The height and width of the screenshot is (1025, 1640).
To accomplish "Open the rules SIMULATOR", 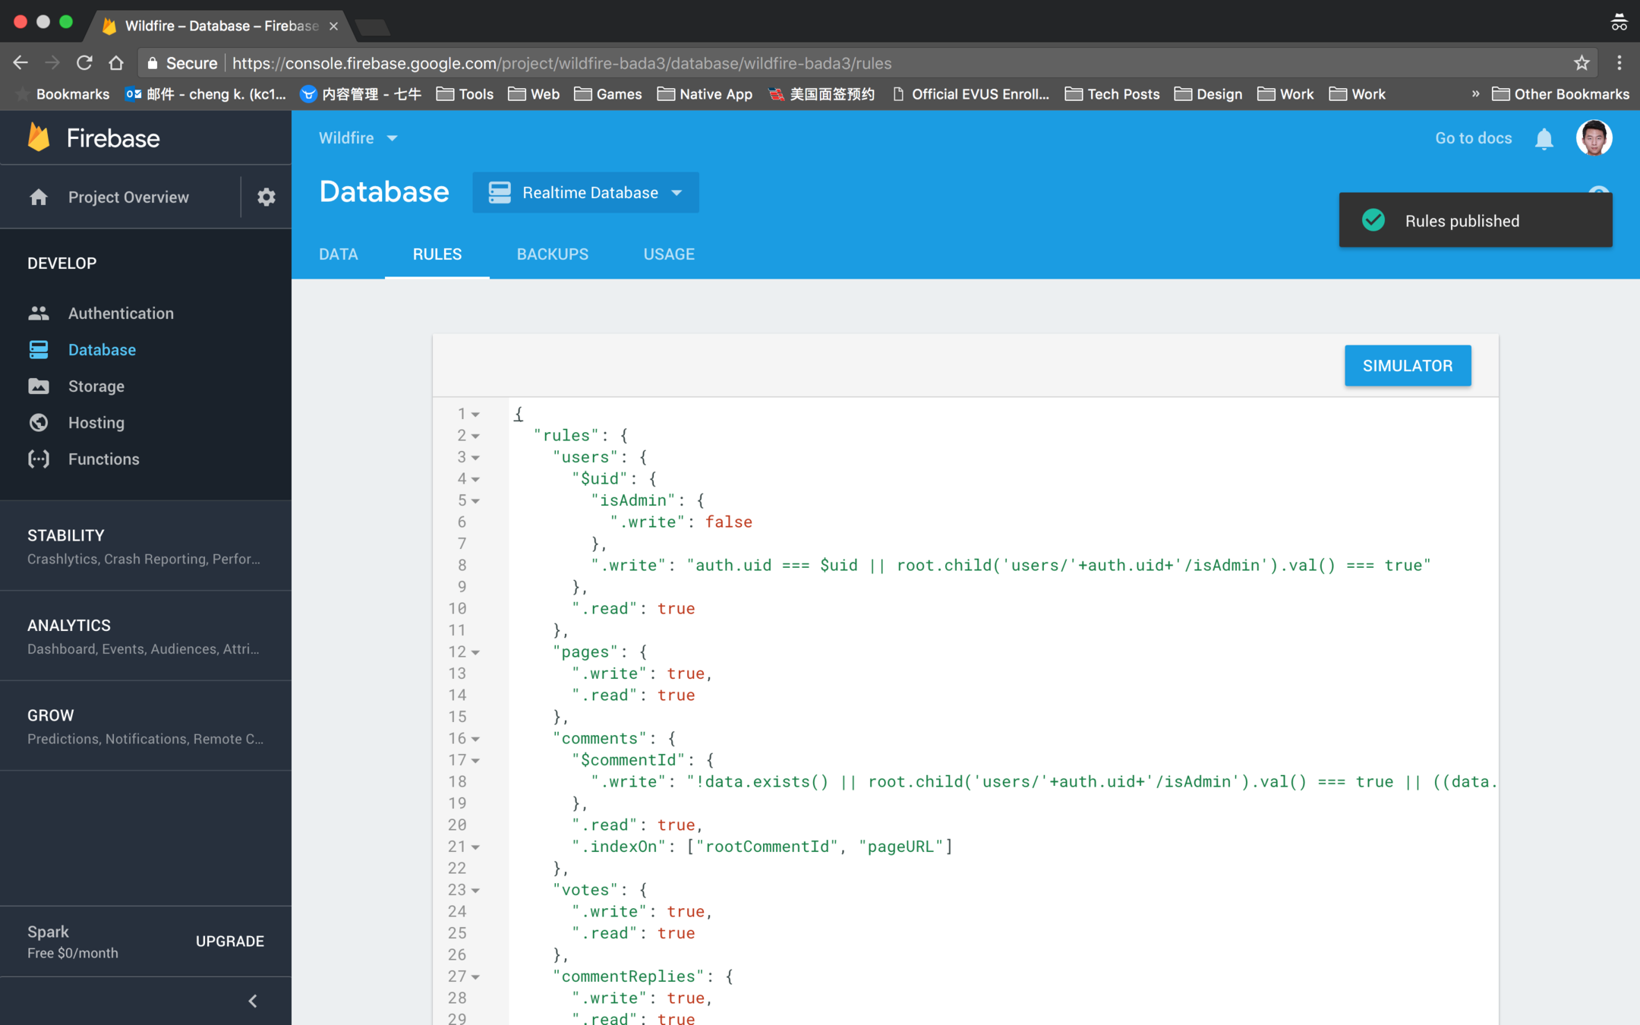I will (1407, 366).
